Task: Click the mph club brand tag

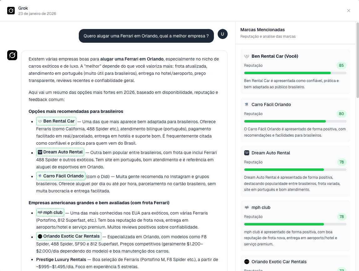Action: (x=50, y=212)
